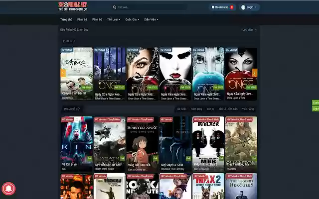The height and width of the screenshot is (199, 319).
Task: Open the Lọc phim filter dropdown
Action: [249, 30]
